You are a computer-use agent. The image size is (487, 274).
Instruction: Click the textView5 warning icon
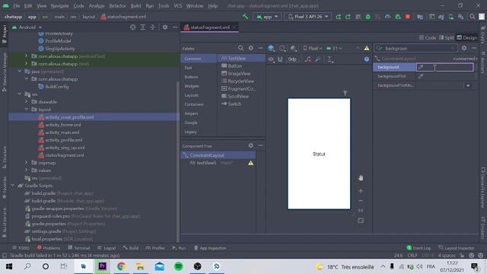click(x=250, y=163)
